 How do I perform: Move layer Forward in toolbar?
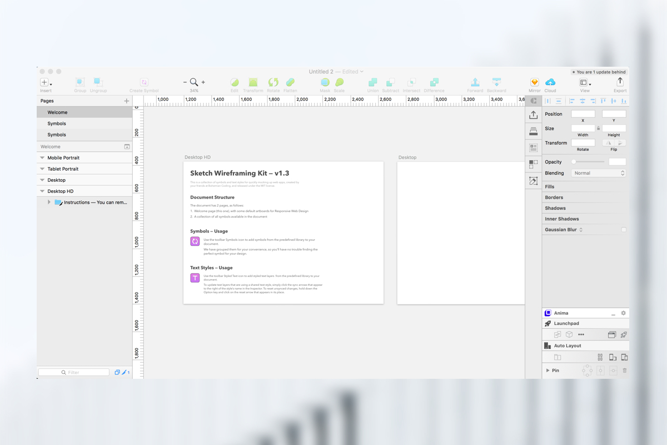[x=475, y=82]
